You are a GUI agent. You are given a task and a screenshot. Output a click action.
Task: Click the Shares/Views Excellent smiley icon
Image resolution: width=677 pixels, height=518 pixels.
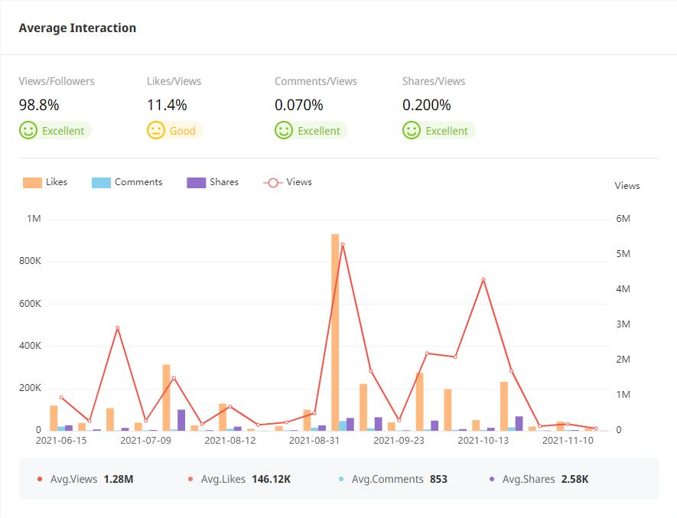point(412,130)
